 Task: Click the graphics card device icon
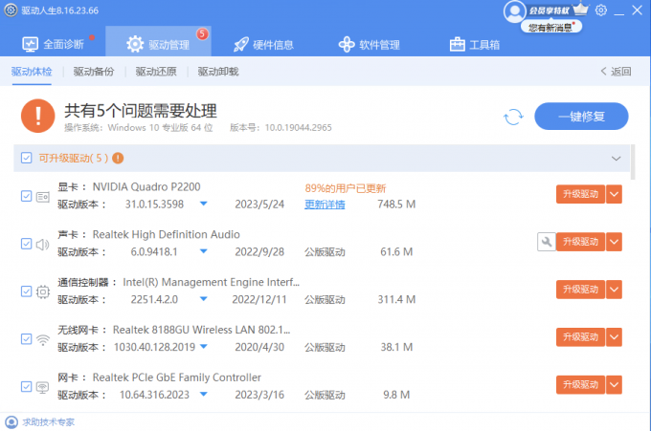point(43,197)
